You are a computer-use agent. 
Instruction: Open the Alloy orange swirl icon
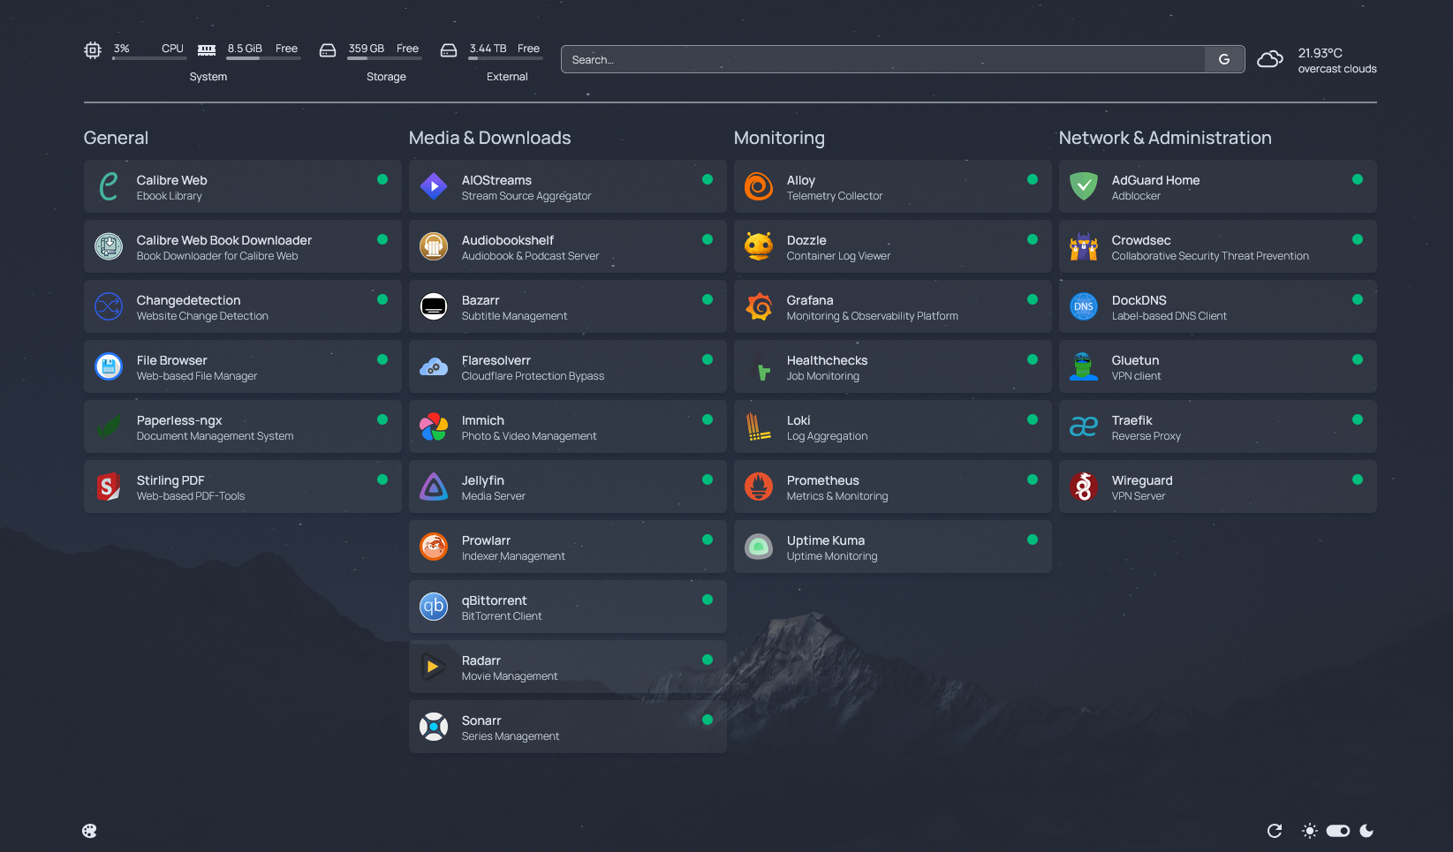point(759,186)
